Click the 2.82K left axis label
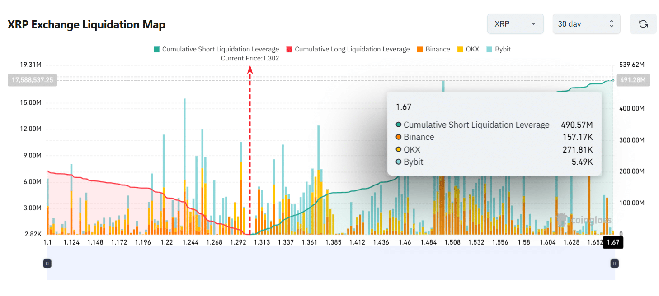This screenshot has width=659, height=296. coord(33,234)
